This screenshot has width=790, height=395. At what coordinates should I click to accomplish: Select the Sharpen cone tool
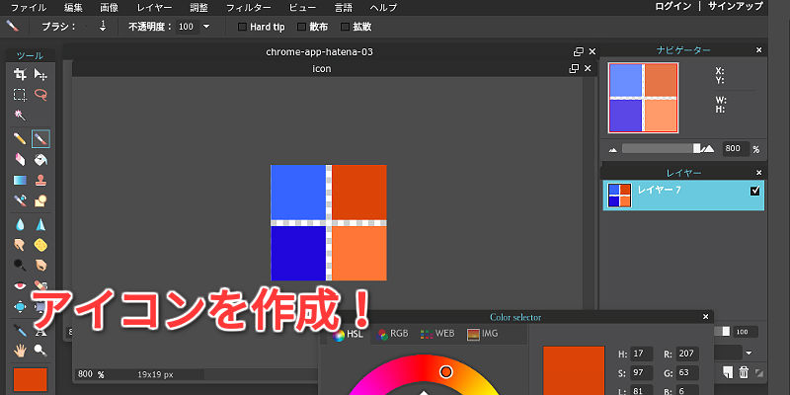click(40, 224)
